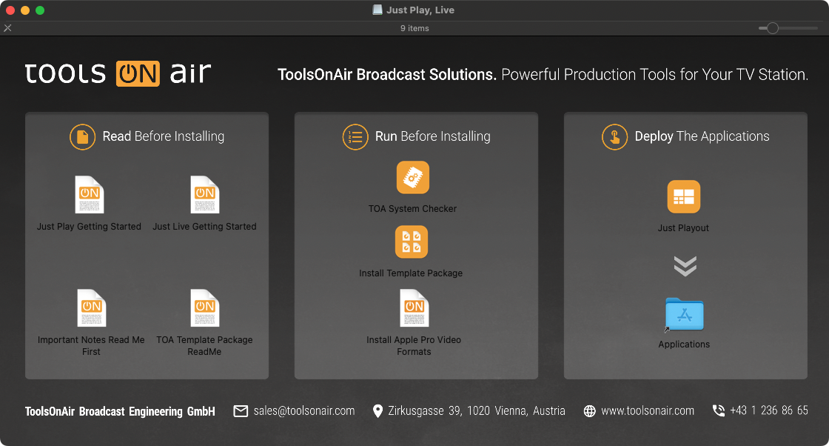Viewport: 829px width, 446px height.
Task: Open Just Live Getting Started document icon
Action: coord(204,195)
